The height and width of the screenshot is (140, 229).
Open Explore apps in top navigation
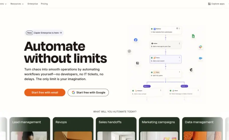coord(216,4)
